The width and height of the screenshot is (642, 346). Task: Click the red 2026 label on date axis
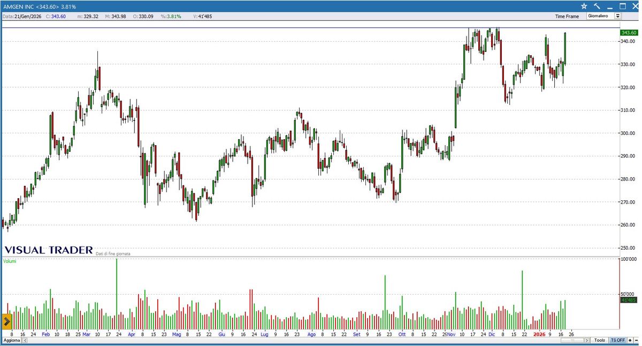pyautogui.click(x=539, y=334)
